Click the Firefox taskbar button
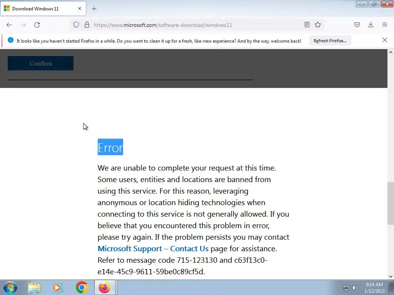 click(105, 287)
